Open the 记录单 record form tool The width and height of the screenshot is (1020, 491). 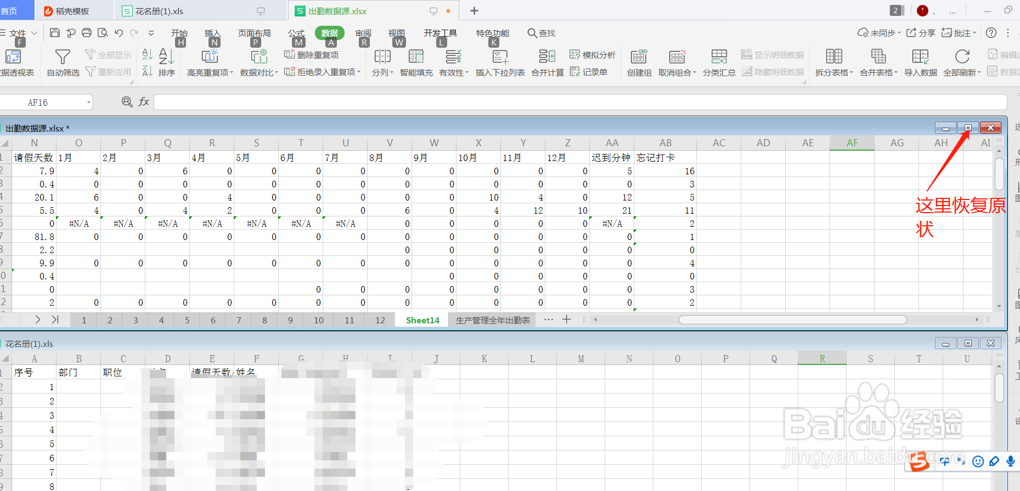[589, 72]
